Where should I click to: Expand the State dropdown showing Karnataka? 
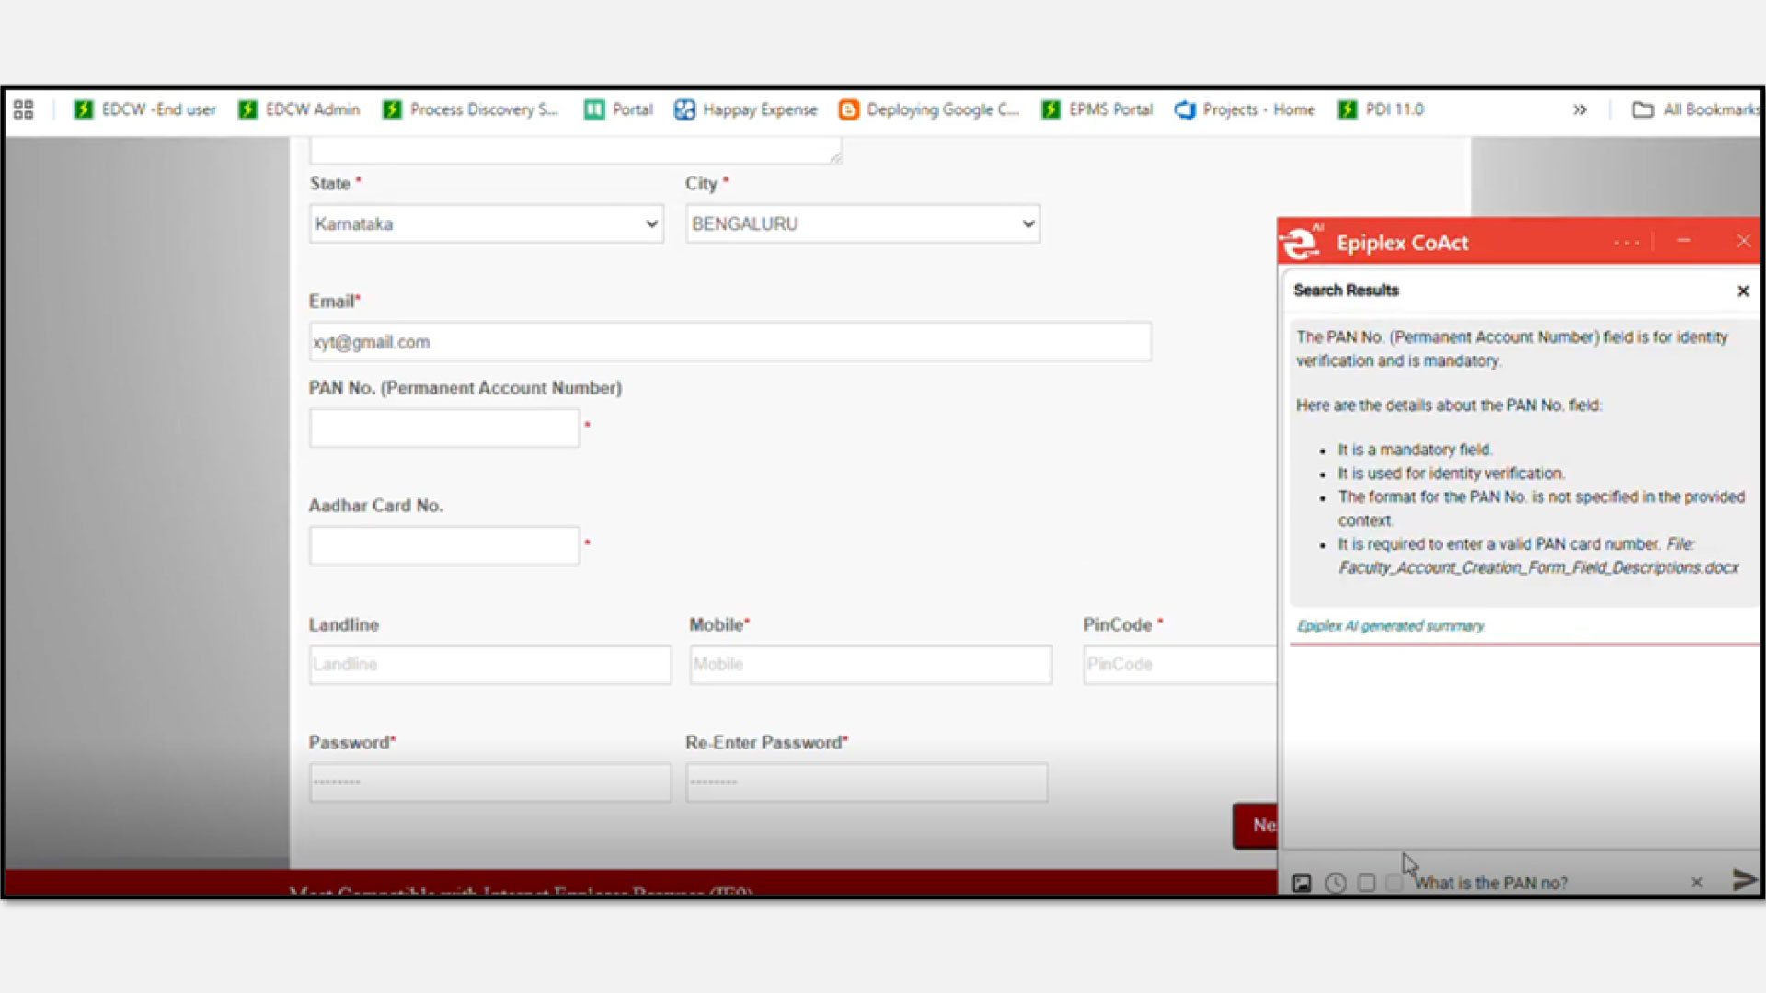pyautogui.click(x=487, y=224)
